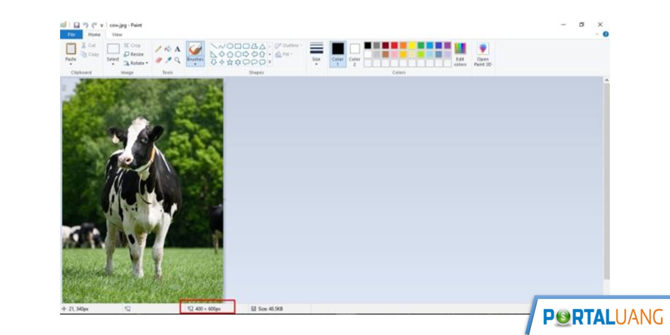670x335 pixels.
Task: Select the Right triangle shape
Action: pyautogui.click(x=214, y=54)
